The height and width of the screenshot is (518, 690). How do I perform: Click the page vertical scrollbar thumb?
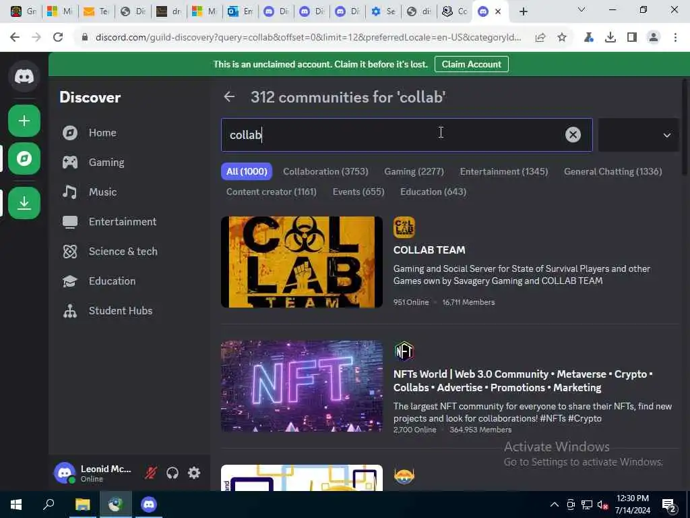click(x=685, y=127)
